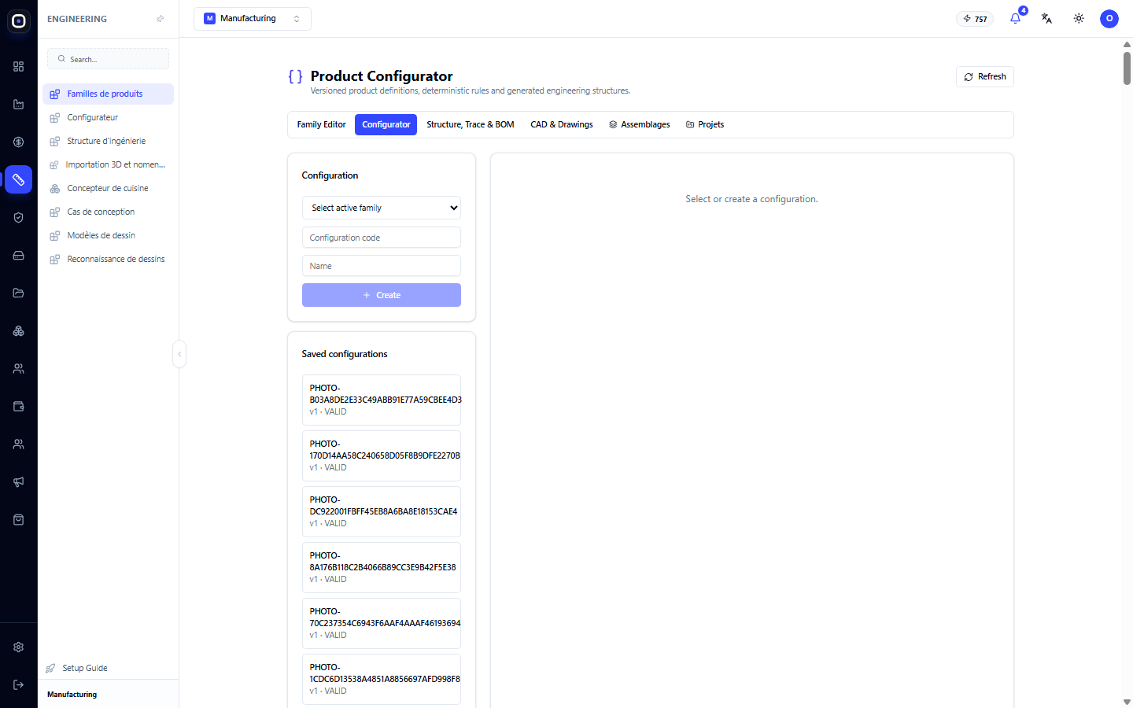Image resolution: width=1133 pixels, height=708 pixels.
Task: Select saved configuration PHOTO-DC922001FBFF45EB8A6BA8E18153CAE4
Action: (382, 511)
